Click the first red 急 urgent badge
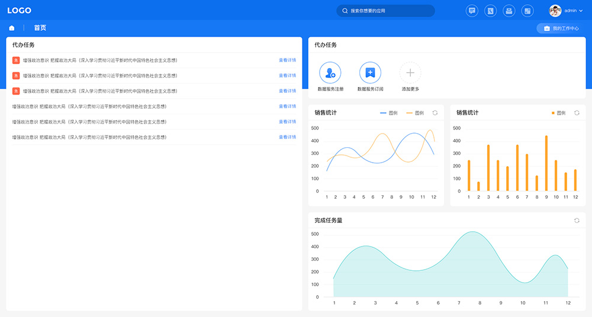 click(16, 60)
